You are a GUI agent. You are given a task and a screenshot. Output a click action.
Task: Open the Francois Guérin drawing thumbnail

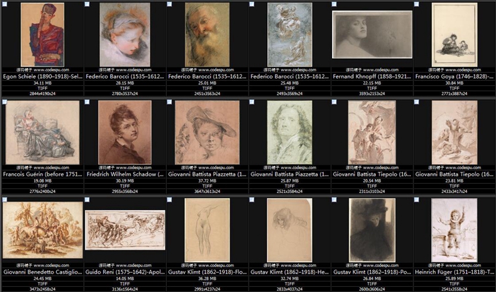pos(42,132)
